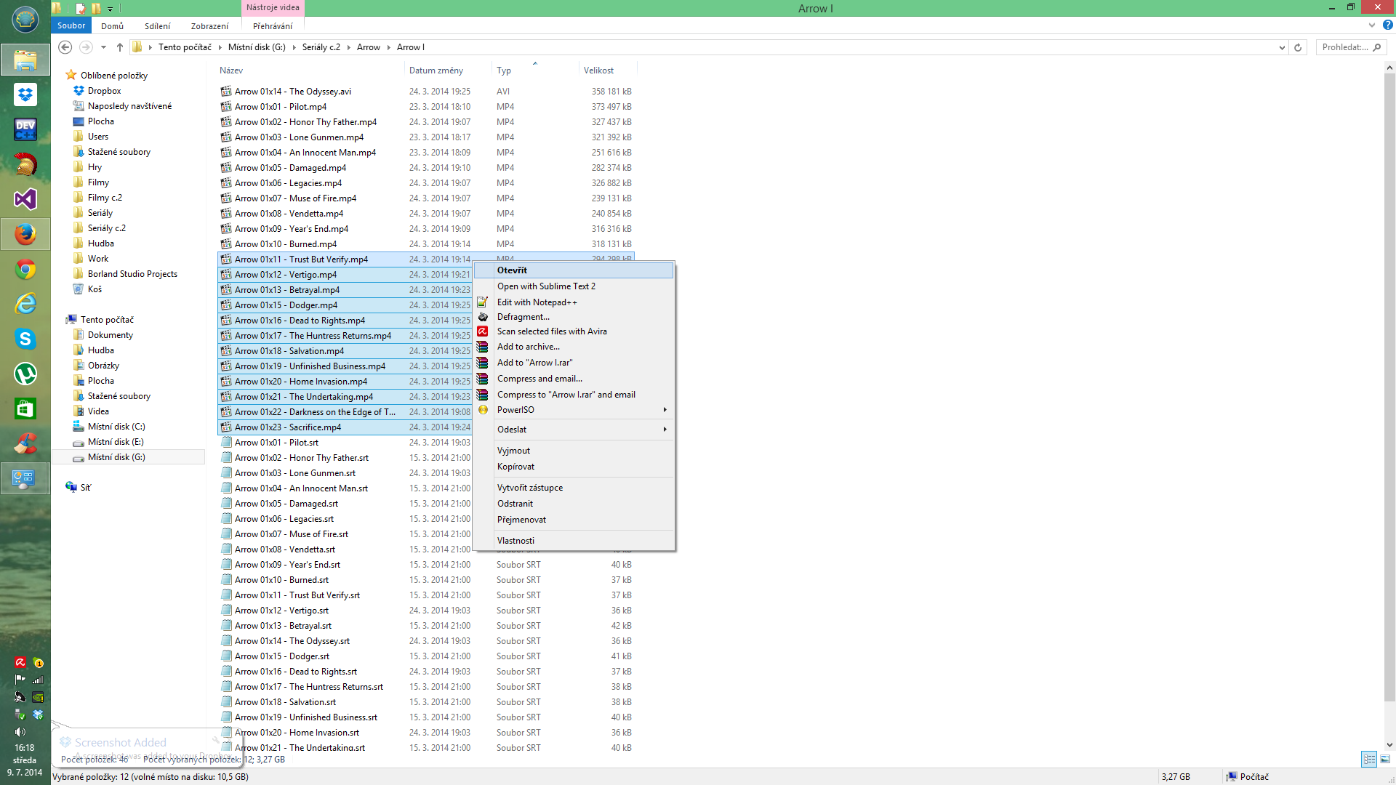The width and height of the screenshot is (1396, 785).
Task: Select Seriály folder in favorites
Action: click(x=100, y=213)
